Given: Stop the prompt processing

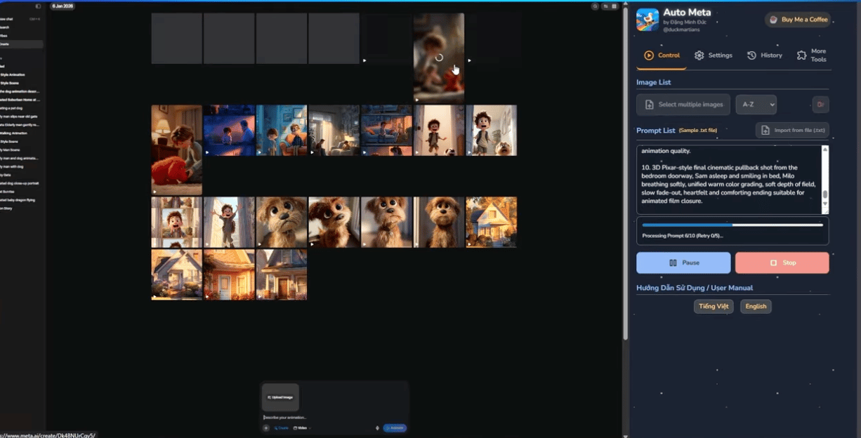Looking at the screenshot, I should pyautogui.click(x=782, y=263).
